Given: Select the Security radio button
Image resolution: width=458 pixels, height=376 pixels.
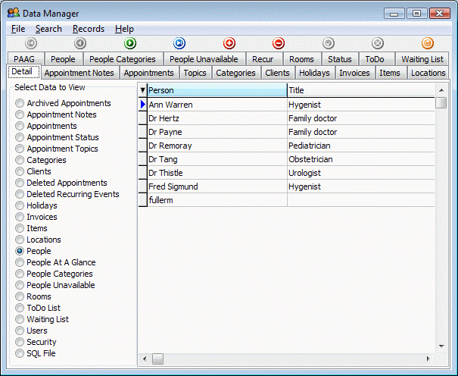Looking at the screenshot, I should point(20,342).
